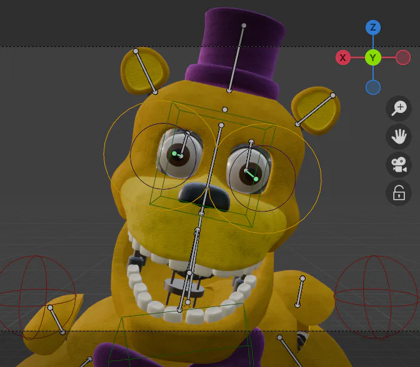Viewport: 420px width, 367px height.
Task: Select the jaw bone joint at lower teeth
Action: [x=180, y=310]
